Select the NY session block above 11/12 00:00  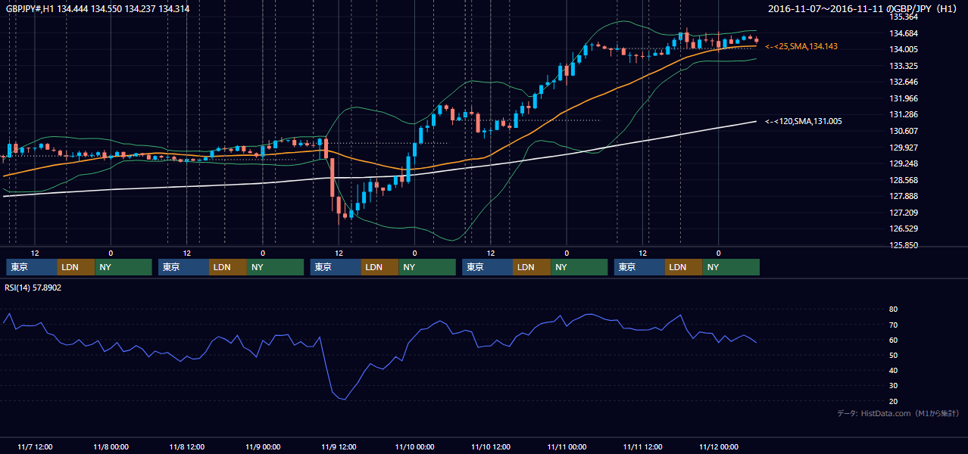(x=731, y=267)
